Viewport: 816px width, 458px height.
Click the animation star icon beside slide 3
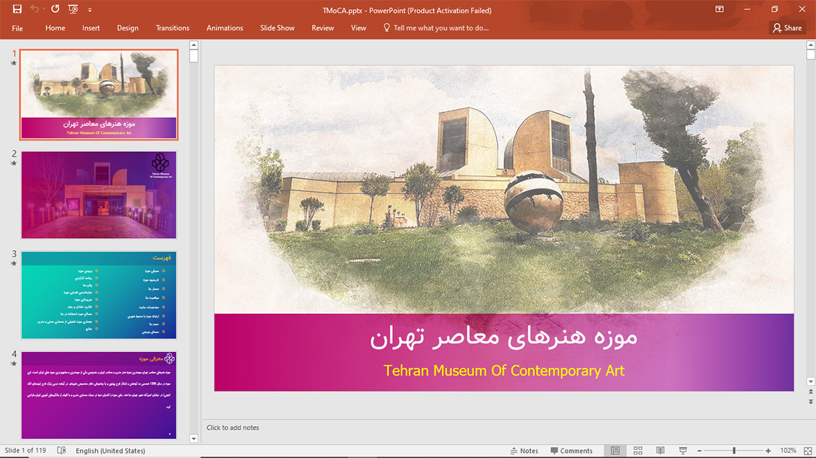pos(14,263)
